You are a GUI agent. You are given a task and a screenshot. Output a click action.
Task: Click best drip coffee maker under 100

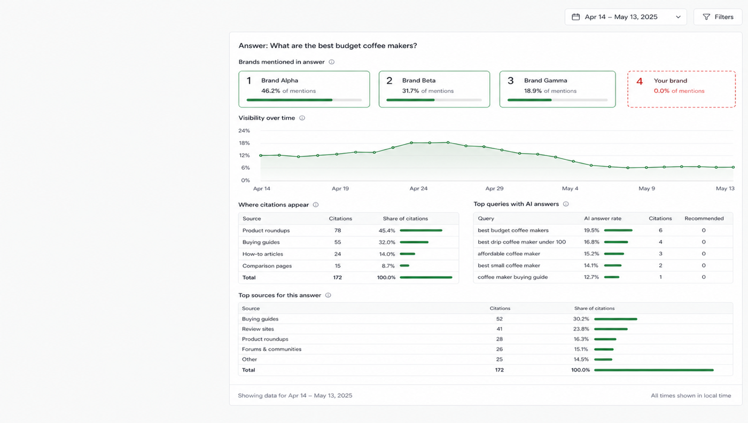pos(521,242)
